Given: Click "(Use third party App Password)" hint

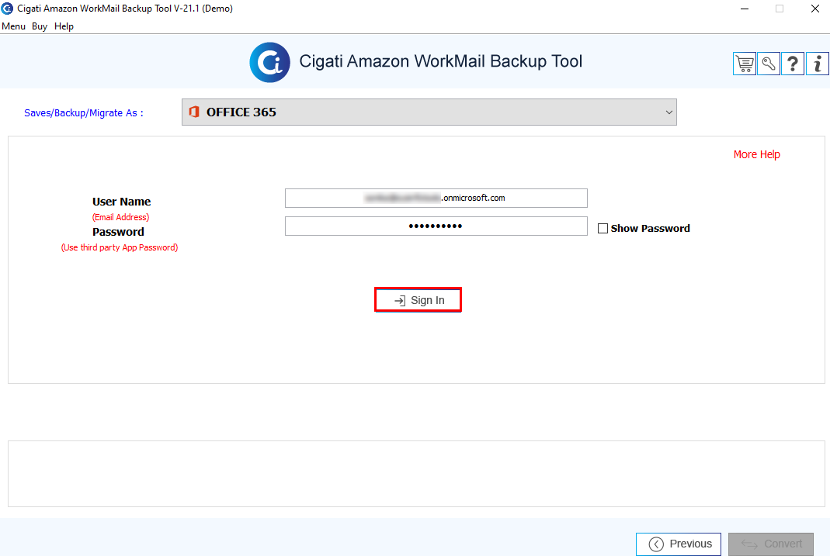Looking at the screenshot, I should pyautogui.click(x=120, y=247).
